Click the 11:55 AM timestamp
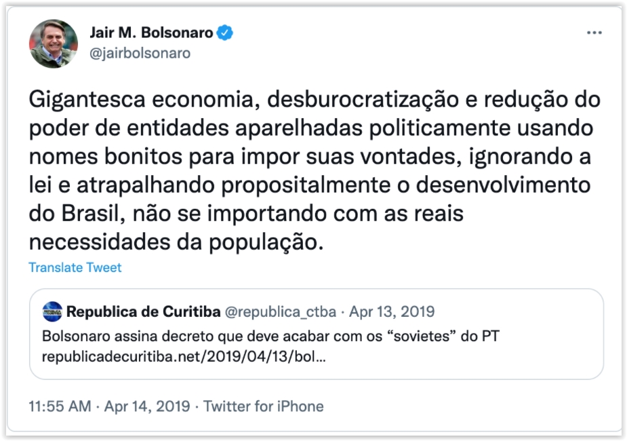The height and width of the screenshot is (441, 627). [x=60, y=406]
